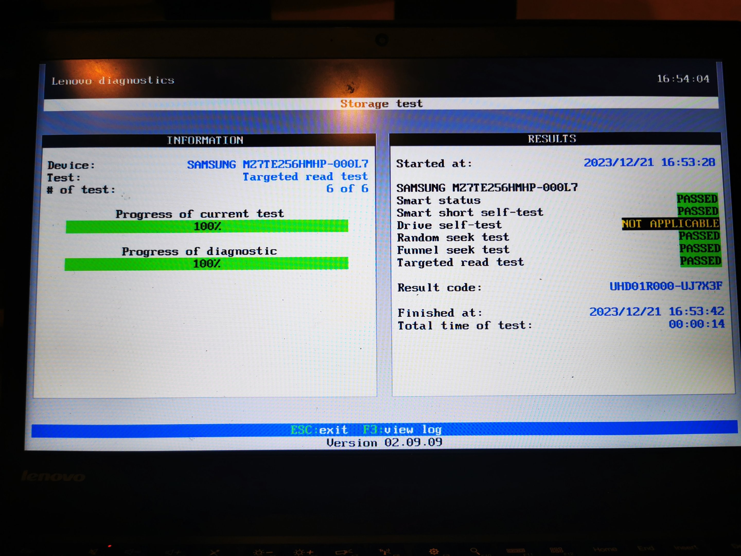Viewport: 741px width, 556px height.
Task: Click the Version 02.09.09 text
Action: tap(384, 443)
